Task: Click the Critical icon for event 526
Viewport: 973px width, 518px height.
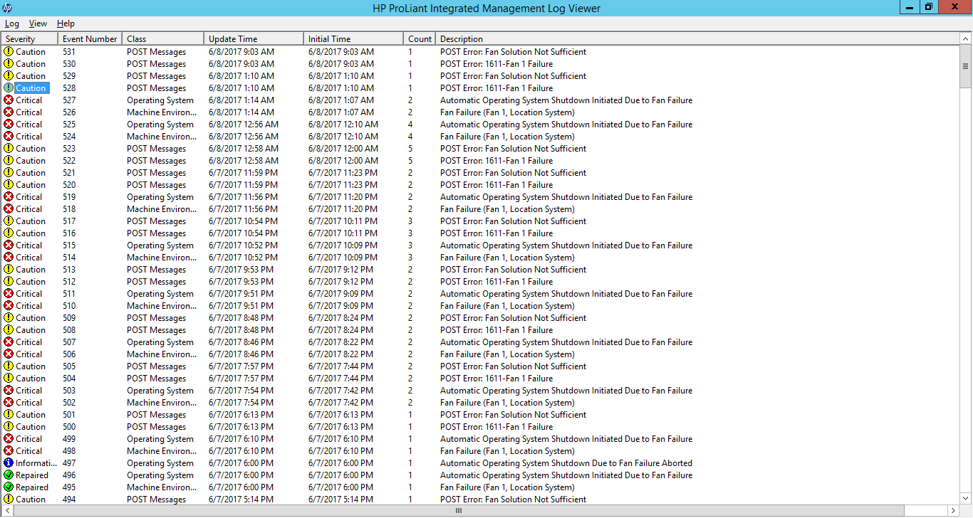Action: pos(9,112)
